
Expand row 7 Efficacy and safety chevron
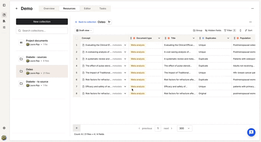pos(125,87)
